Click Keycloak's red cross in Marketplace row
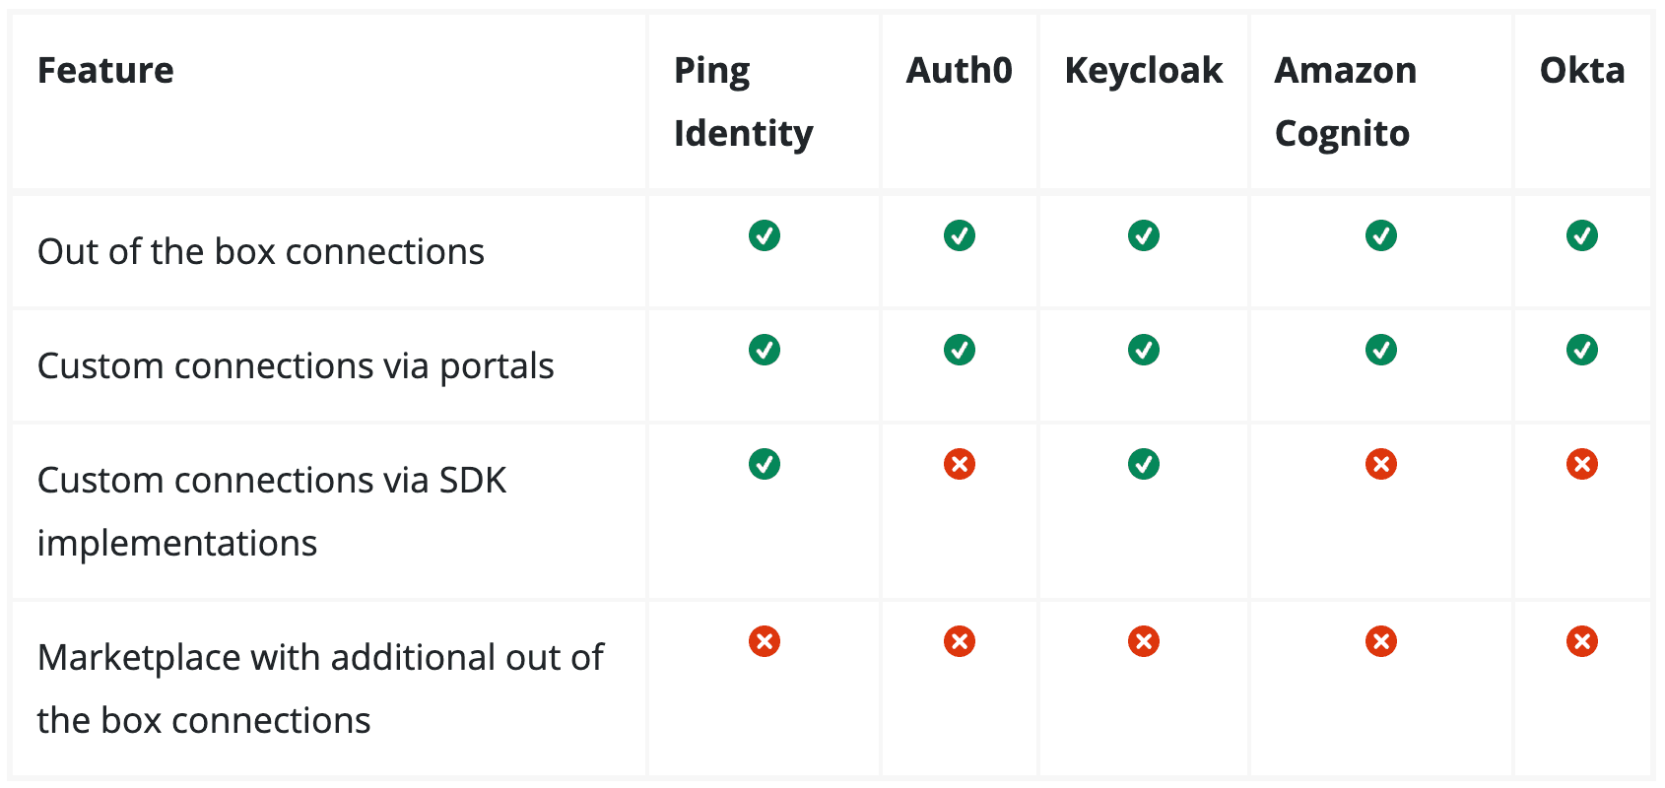 [x=1144, y=641]
